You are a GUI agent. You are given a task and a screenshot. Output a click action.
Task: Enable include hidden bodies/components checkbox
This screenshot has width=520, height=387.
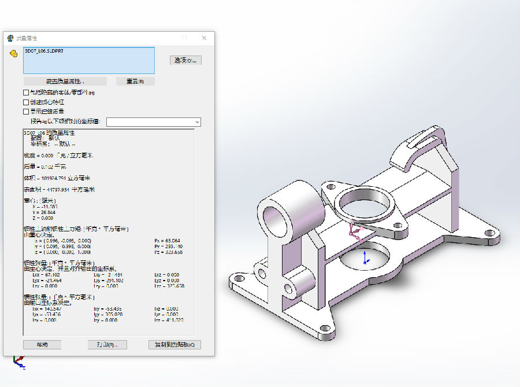[26, 93]
